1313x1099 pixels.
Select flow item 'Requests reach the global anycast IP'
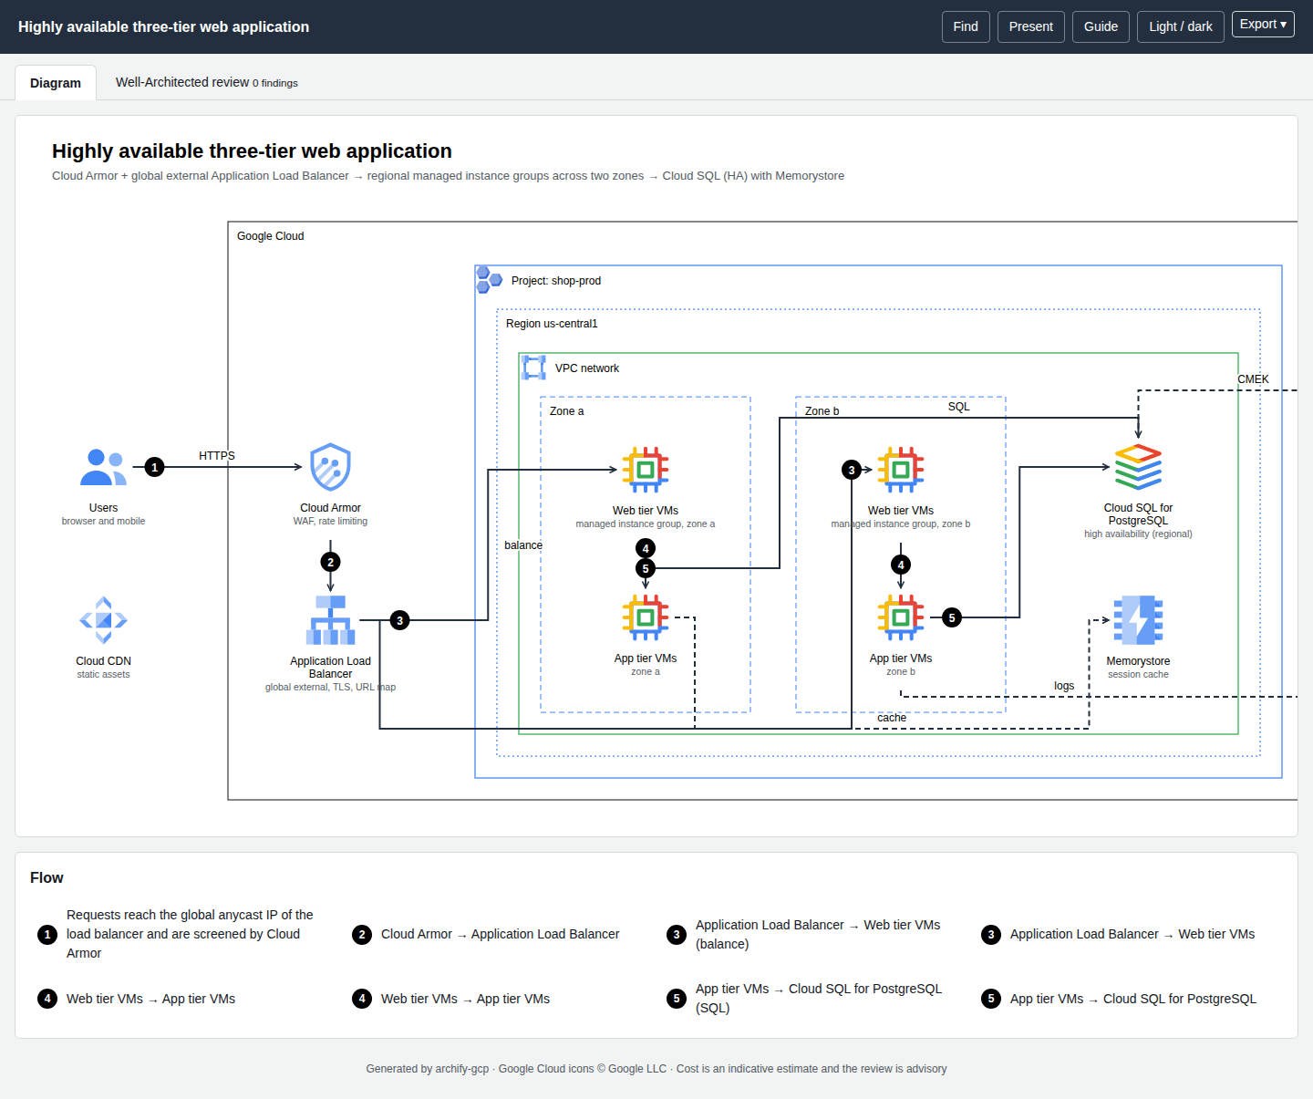[180, 934]
